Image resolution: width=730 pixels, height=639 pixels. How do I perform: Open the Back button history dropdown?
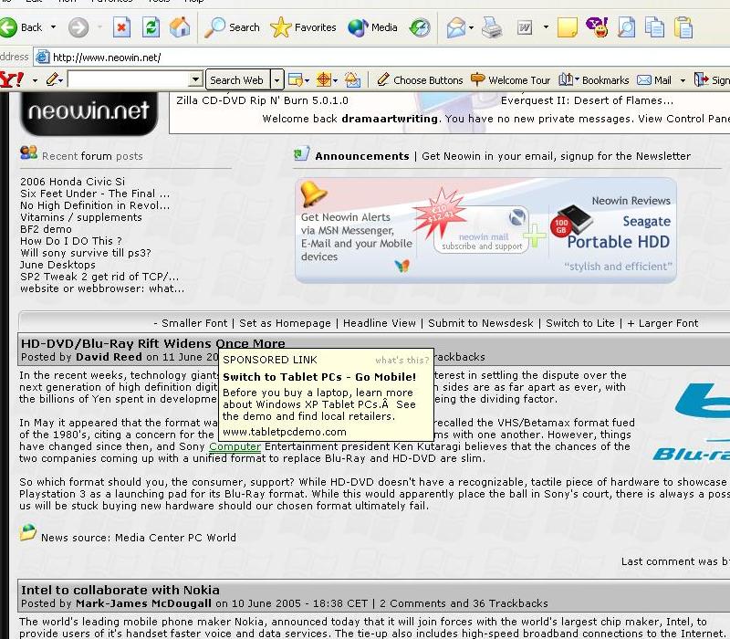click(53, 27)
